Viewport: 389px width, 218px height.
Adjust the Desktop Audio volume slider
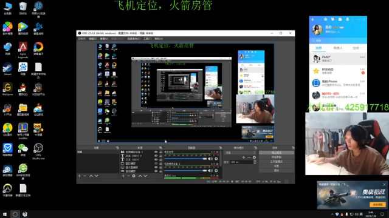coord(185,159)
